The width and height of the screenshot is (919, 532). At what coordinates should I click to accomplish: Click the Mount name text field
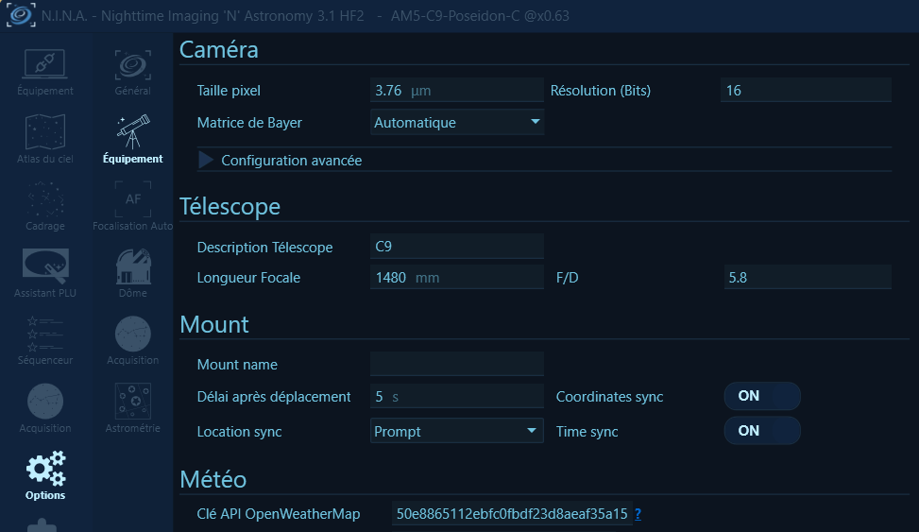(457, 364)
